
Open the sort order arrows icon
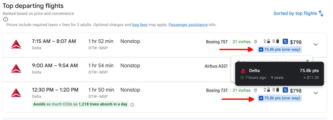[321, 14]
